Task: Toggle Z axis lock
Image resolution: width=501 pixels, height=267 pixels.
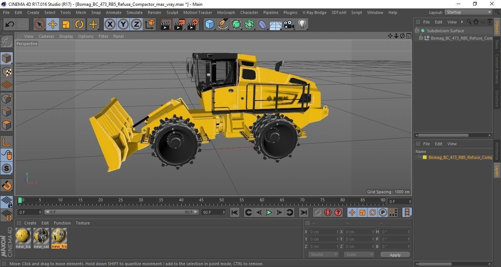Action: click(136, 25)
